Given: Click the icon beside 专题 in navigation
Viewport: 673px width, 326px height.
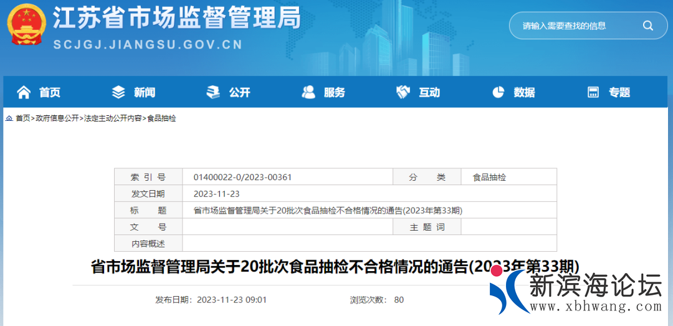Looking at the screenshot, I should click(593, 92).
